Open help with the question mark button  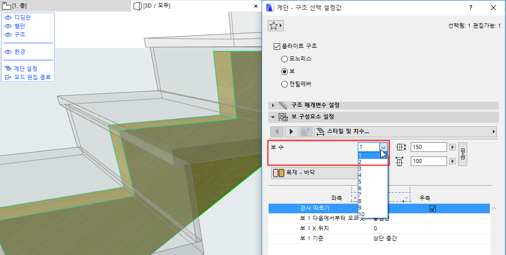point(471,8)
